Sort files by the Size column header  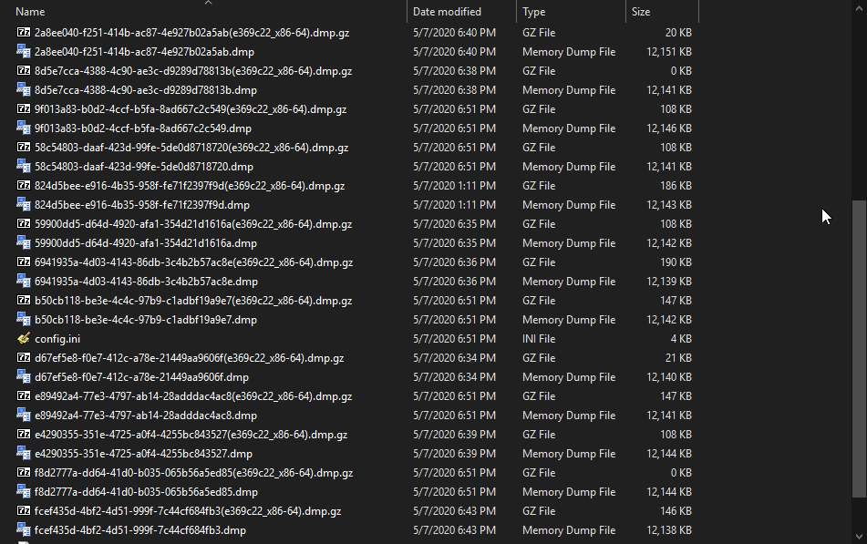click(x=641, y=12)
